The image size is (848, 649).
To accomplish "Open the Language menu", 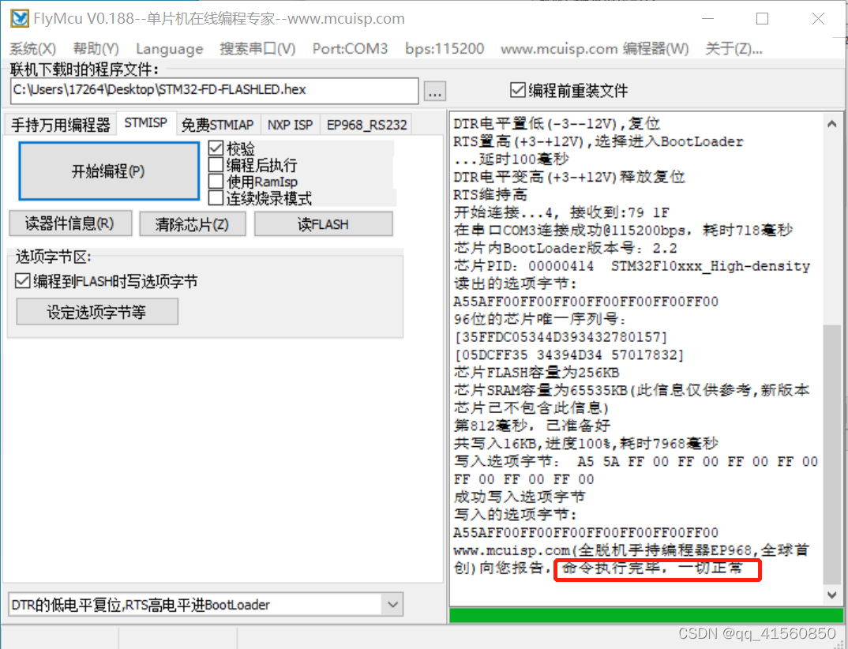I will point(169,49).
